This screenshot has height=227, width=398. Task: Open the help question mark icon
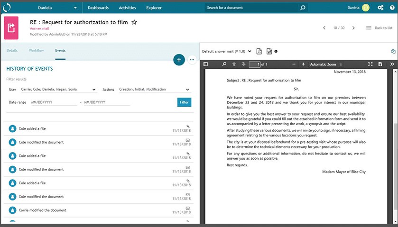(x=392, y=8)
